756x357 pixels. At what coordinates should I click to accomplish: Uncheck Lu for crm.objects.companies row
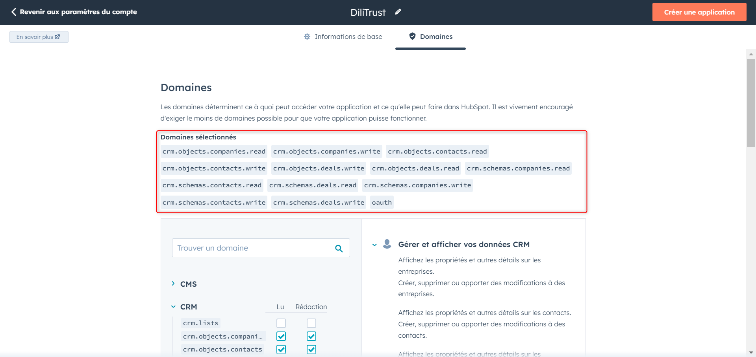click(281, 336)
